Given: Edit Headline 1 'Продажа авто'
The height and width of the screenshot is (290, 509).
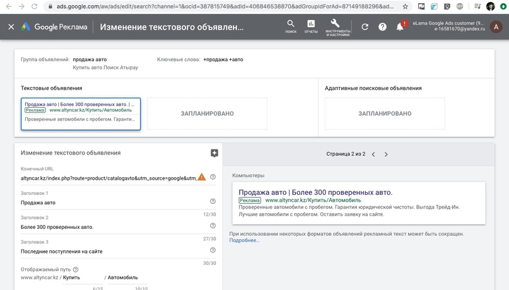Looking at the screenshot, I should coord(115,202).
